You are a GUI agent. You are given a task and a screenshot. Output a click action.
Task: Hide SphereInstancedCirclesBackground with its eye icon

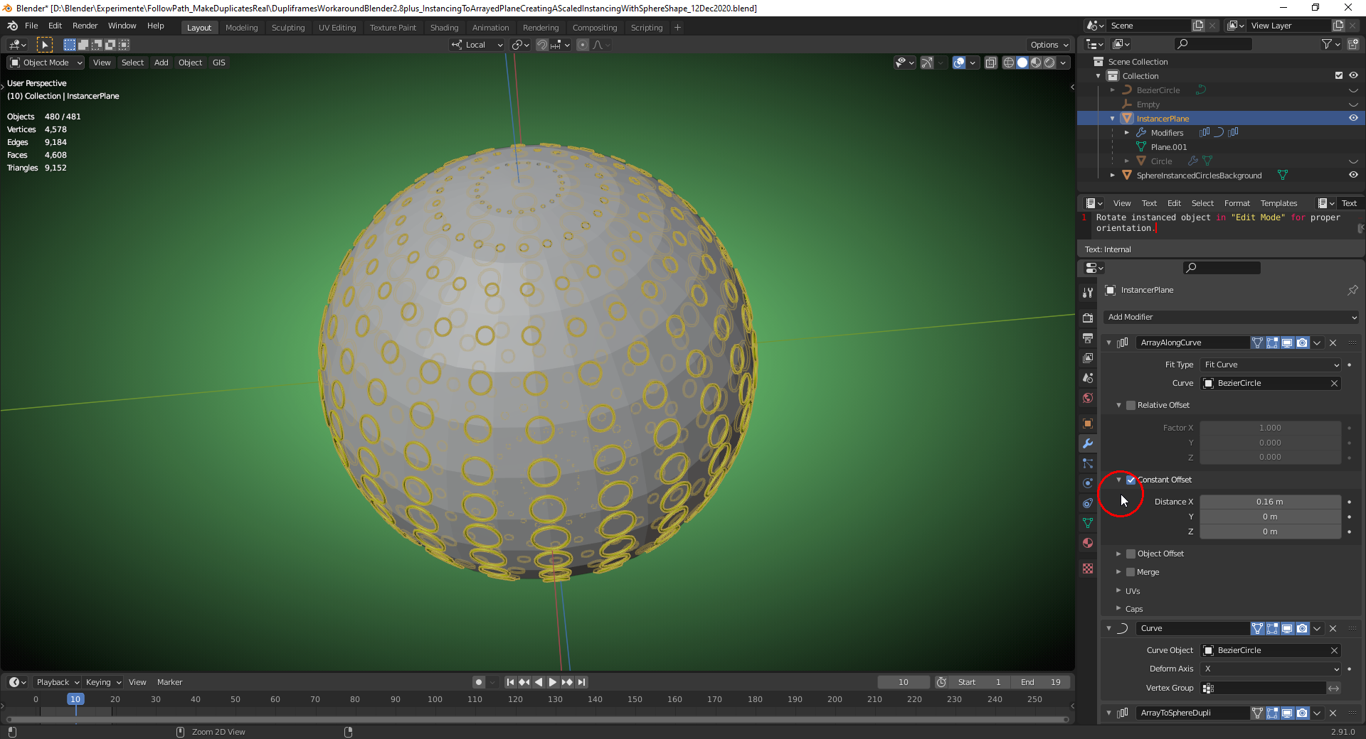tap(1353, 175)
